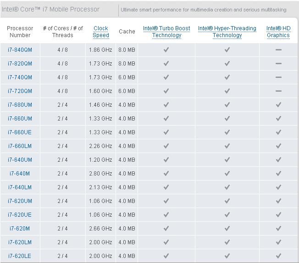
Task: Click the 8.0 MB cache of i7-820QM
Action: point(127,64)
